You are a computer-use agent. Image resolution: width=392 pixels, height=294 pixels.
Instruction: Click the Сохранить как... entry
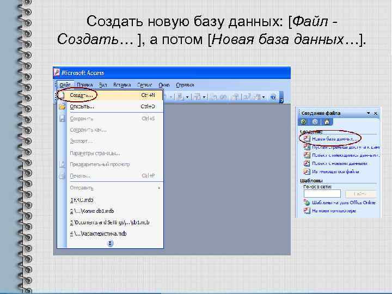(110, 130)
